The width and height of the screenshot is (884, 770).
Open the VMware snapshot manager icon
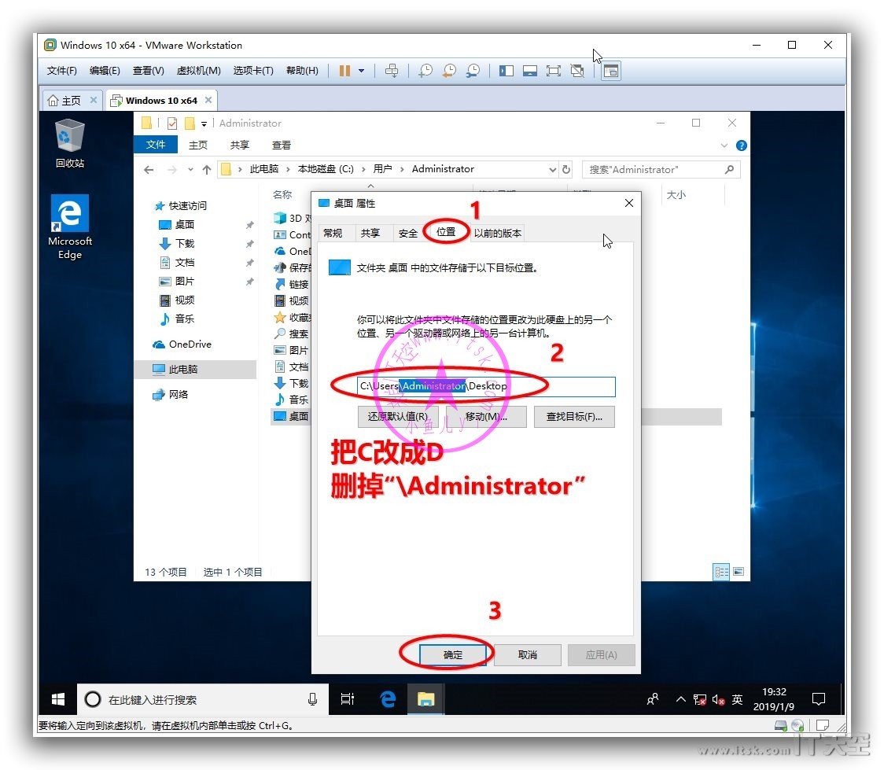click(x=473, y=71)
